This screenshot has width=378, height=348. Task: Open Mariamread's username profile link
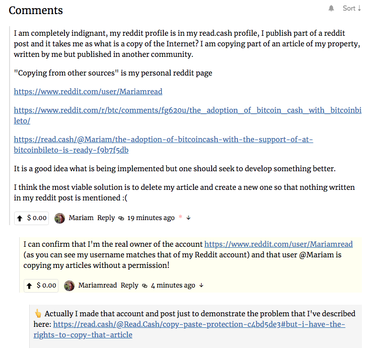click(98, 285)
